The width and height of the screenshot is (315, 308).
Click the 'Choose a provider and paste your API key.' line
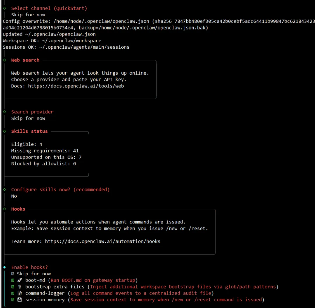pos(69,79)
